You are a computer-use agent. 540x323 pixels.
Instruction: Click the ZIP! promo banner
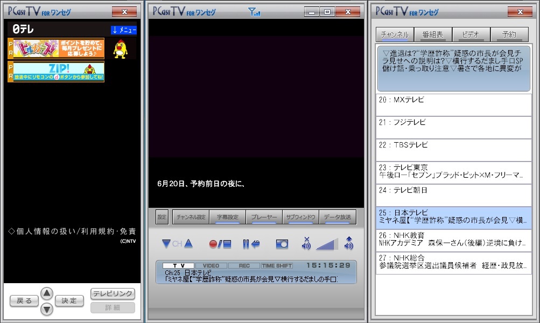pos(56,72)
